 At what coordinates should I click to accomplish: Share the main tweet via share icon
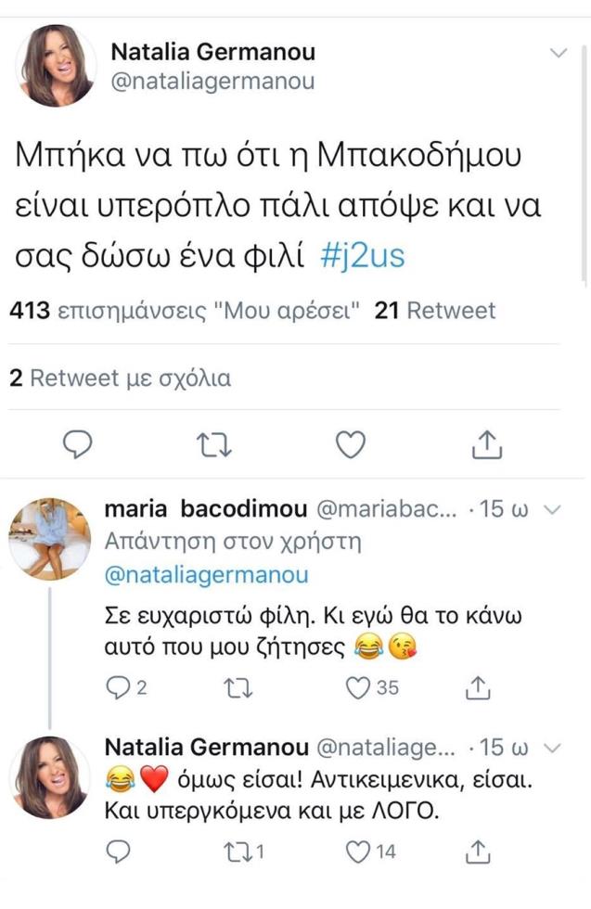point(486,446)
